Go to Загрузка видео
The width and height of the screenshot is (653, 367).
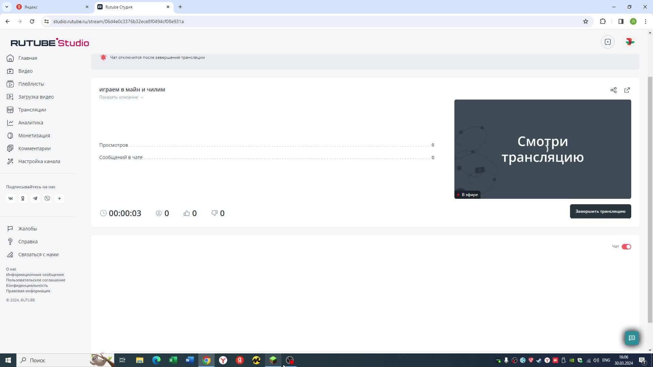[36, 97]
